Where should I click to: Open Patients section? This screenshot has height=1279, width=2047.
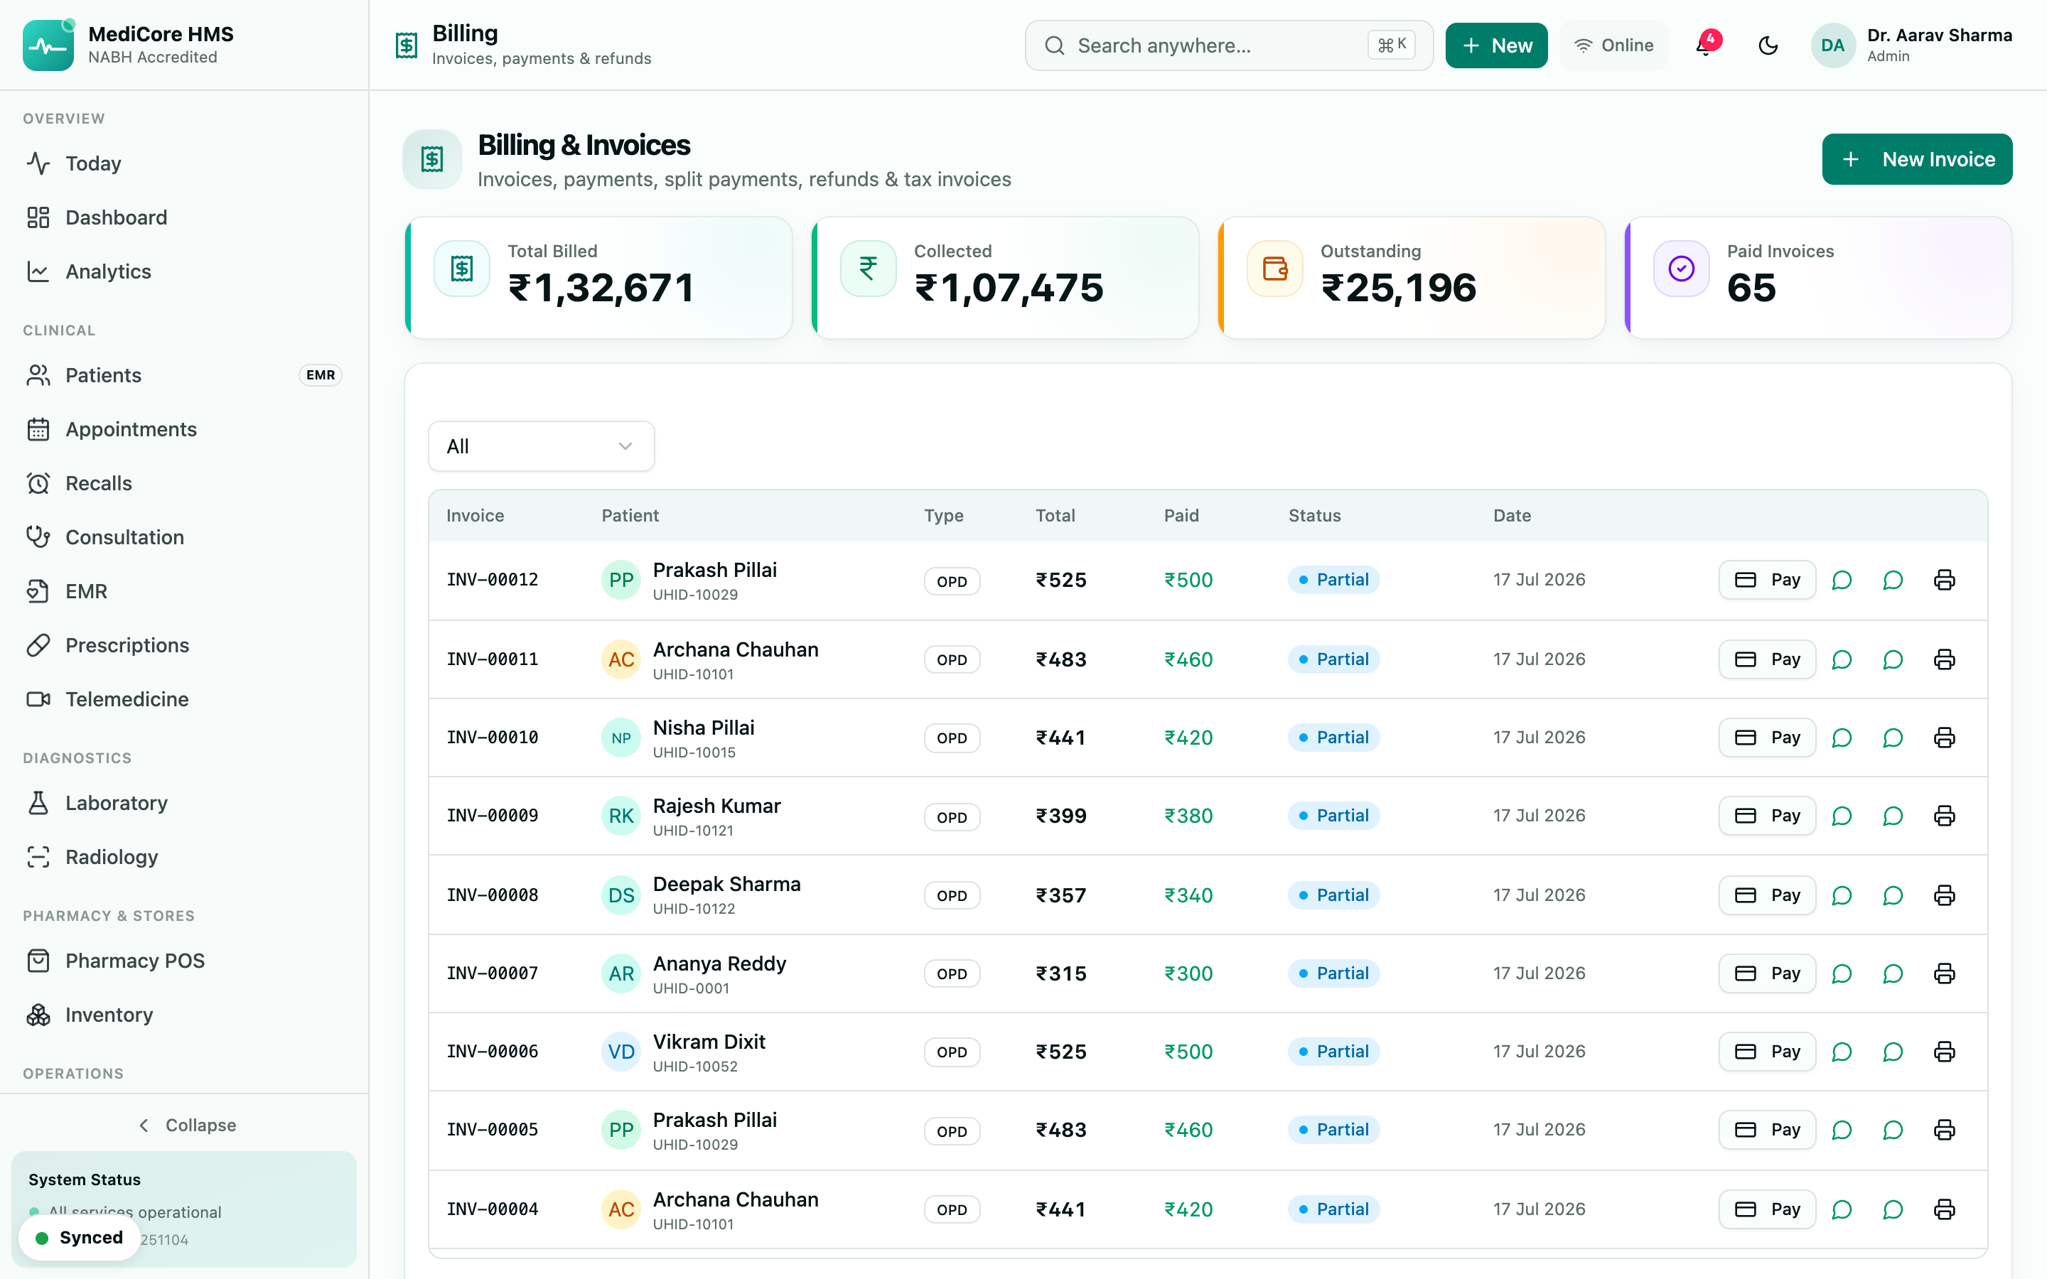184,374
